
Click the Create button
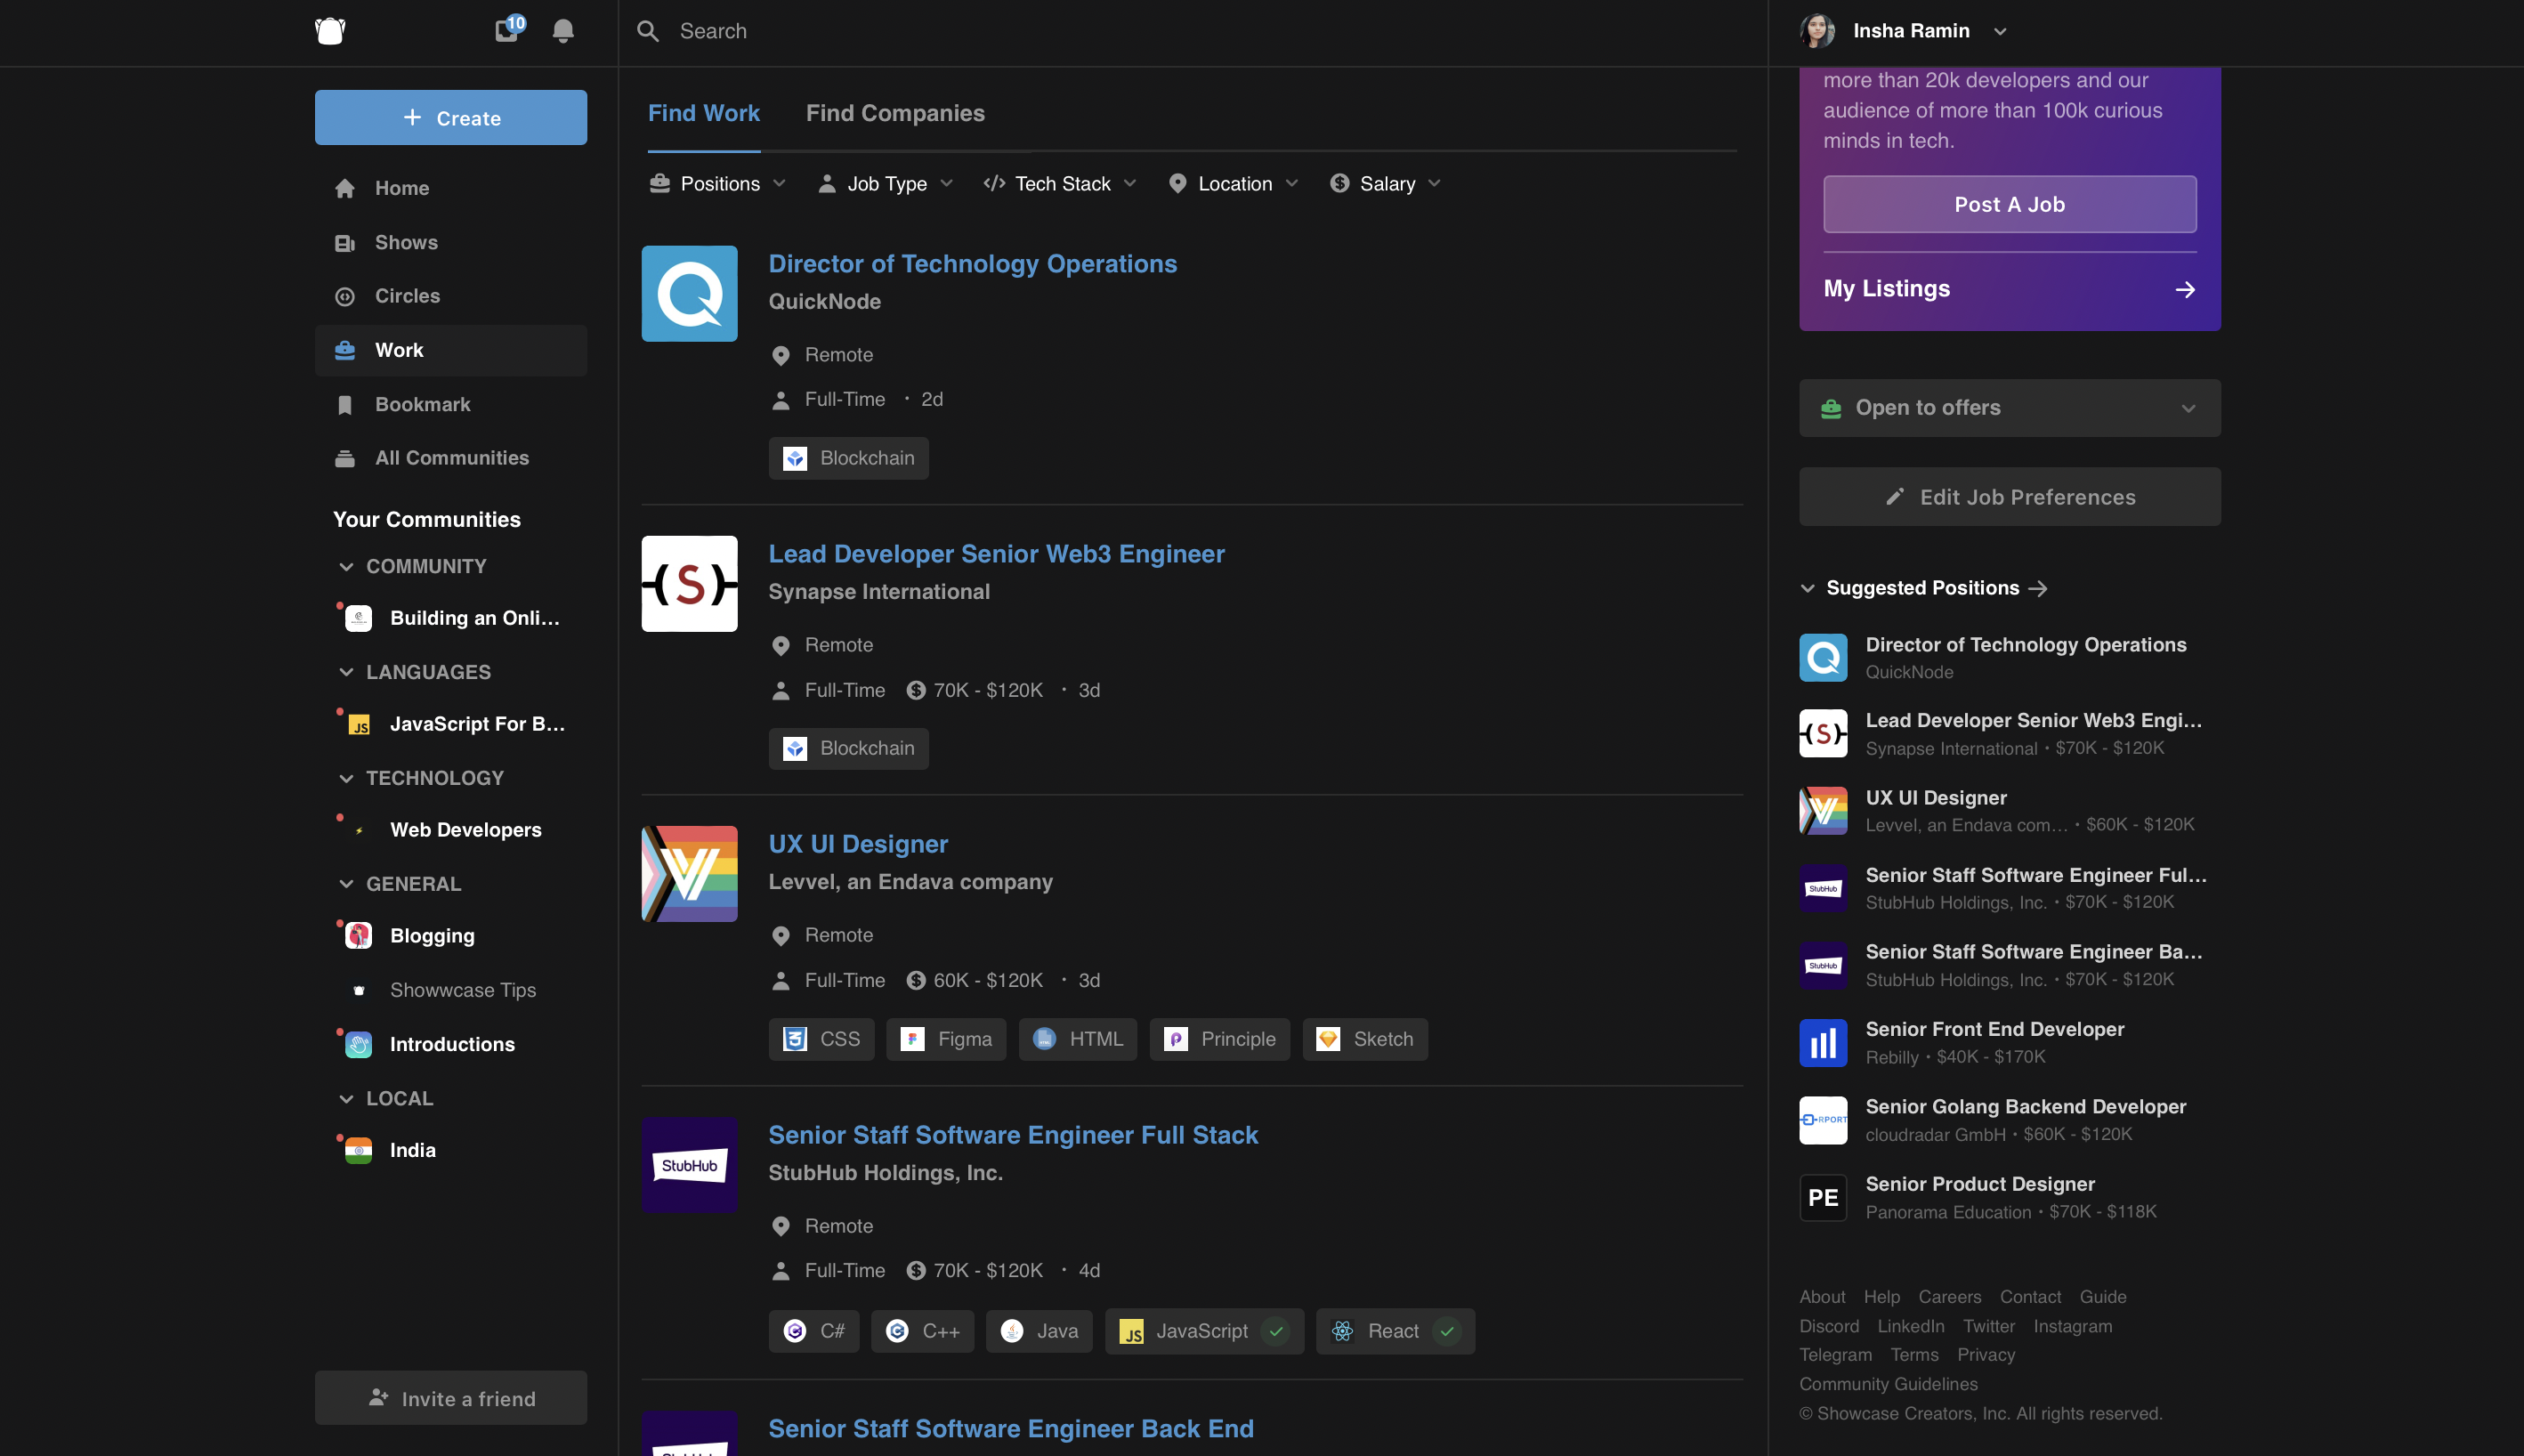click(x=450, y=117)
